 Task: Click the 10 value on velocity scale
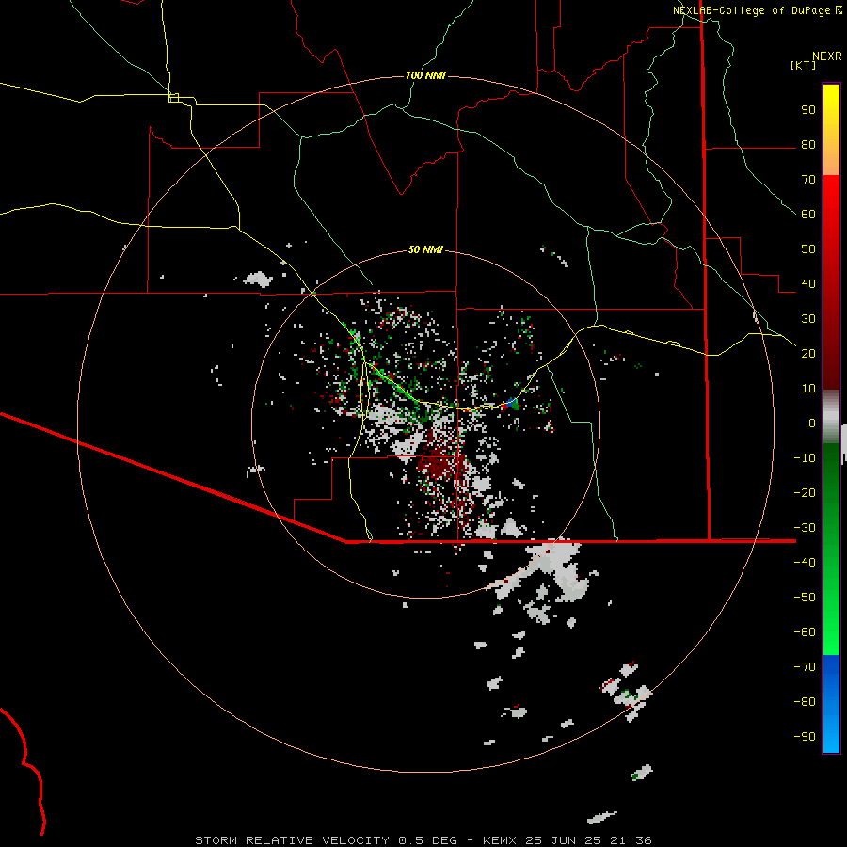tap(808, 389)
